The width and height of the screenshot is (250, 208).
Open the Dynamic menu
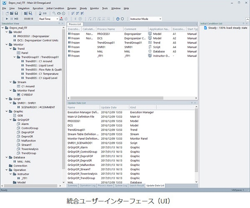[x=72, y=8]
